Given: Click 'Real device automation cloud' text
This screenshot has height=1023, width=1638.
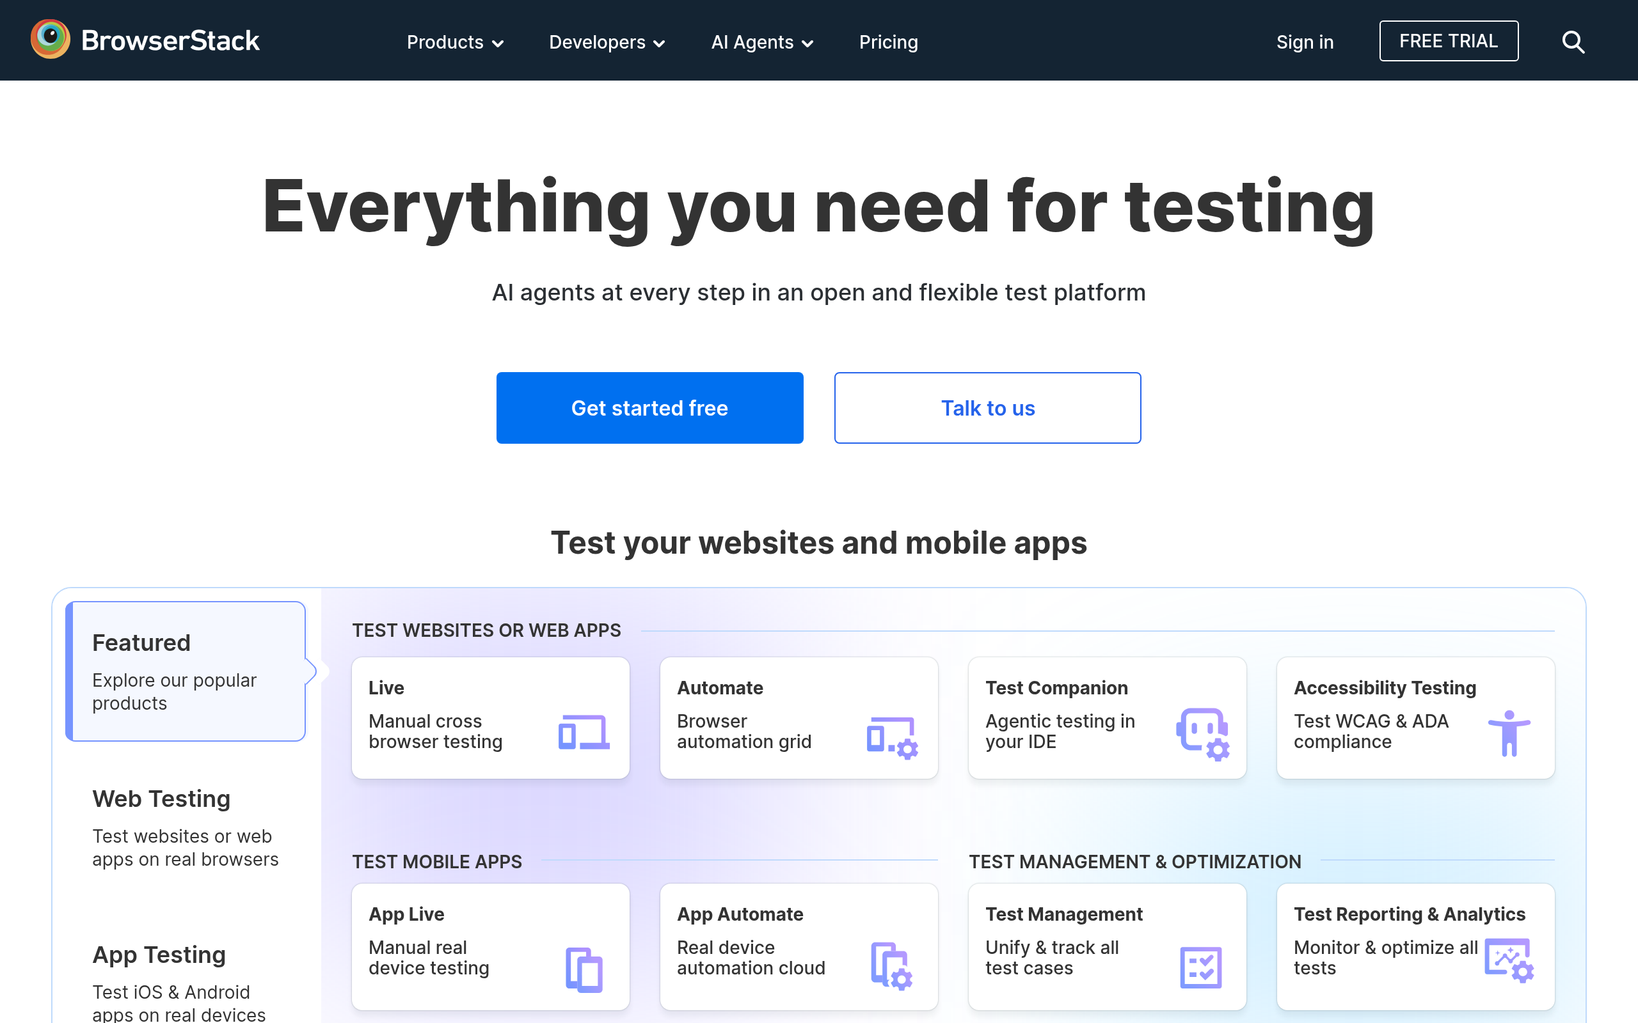Looking at the screenshot, I should (751, 957).
